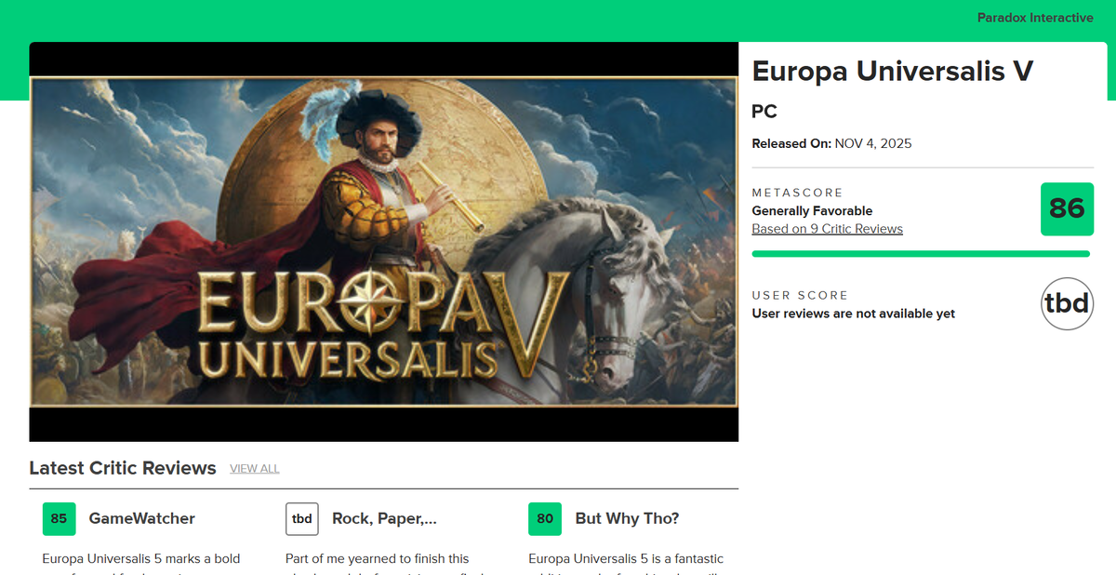
Task: Open the Based on 9 Critic Reviews link
Action: [x=827, y=229]
